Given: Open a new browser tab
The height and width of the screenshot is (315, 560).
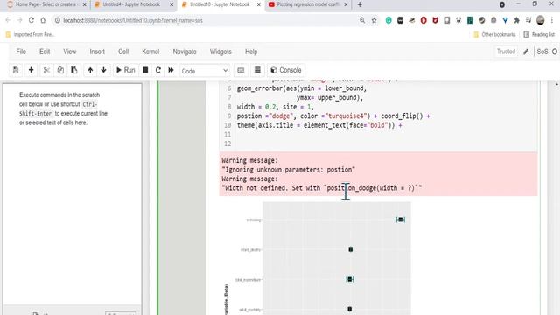Looking at the screenshot, I should point(360,4).
